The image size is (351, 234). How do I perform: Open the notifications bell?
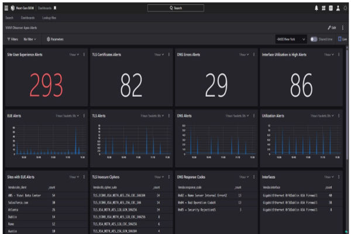(x=316, y=8)
